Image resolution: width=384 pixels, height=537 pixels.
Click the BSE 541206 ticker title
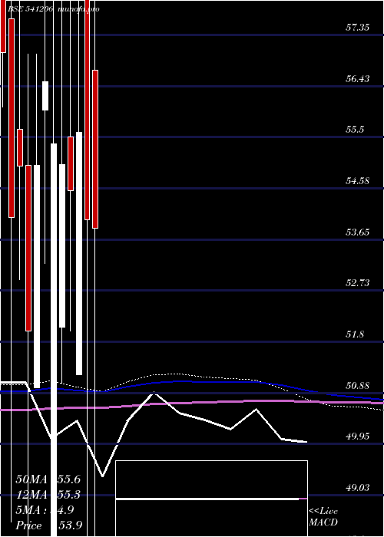pyautogui.click(x=30, y=9)
